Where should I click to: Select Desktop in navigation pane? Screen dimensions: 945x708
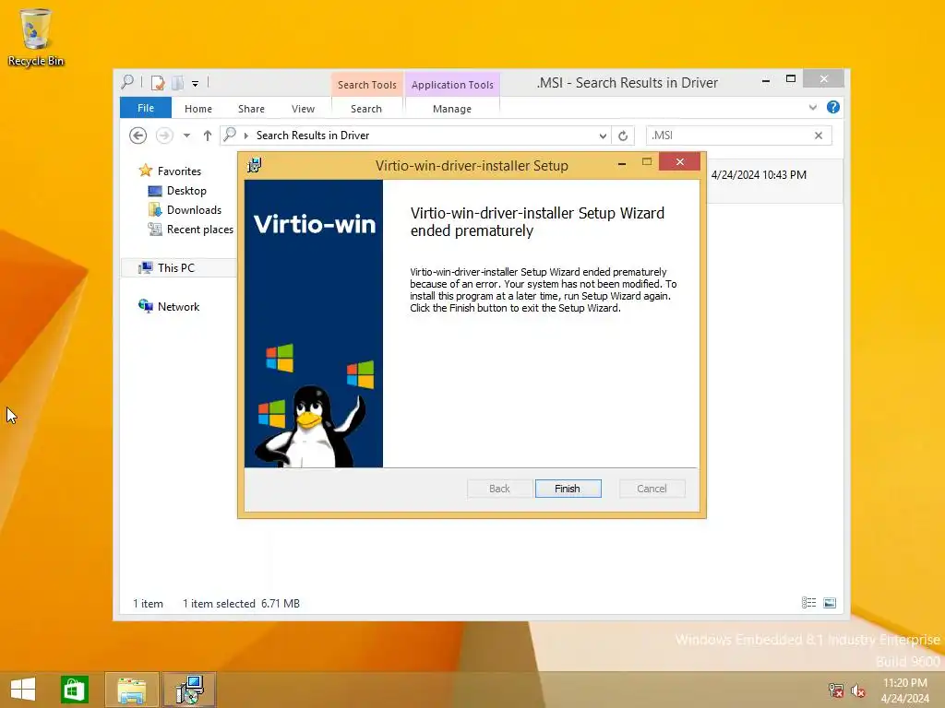(x=186, y=190)
